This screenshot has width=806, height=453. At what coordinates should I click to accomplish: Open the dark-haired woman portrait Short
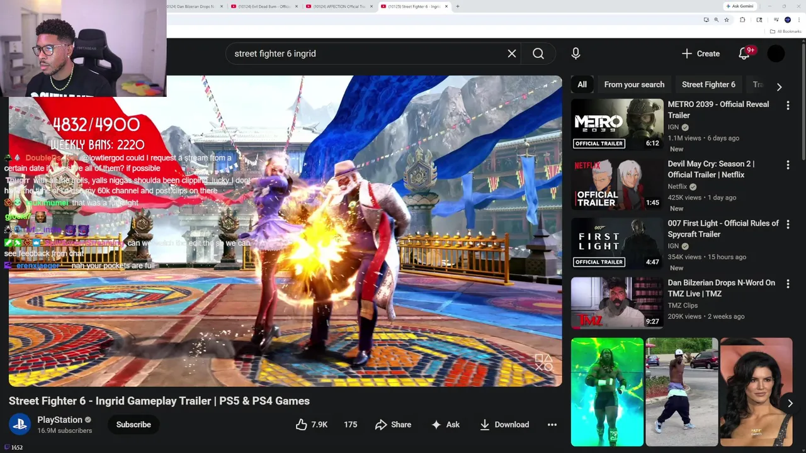point(756,392)
